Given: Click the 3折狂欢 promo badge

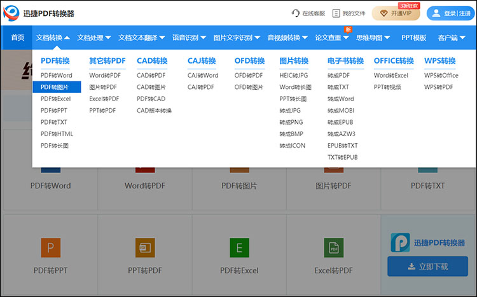Looking at the screenshot, I should point(409,6).
